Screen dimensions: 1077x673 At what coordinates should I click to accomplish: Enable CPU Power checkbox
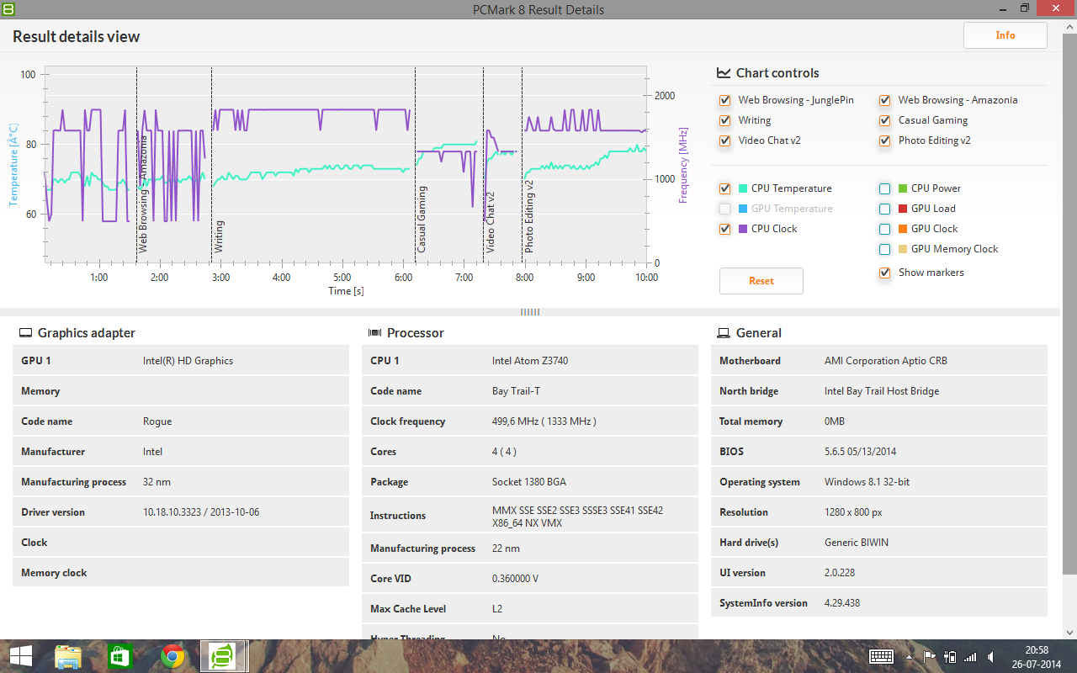pos(885,188)
